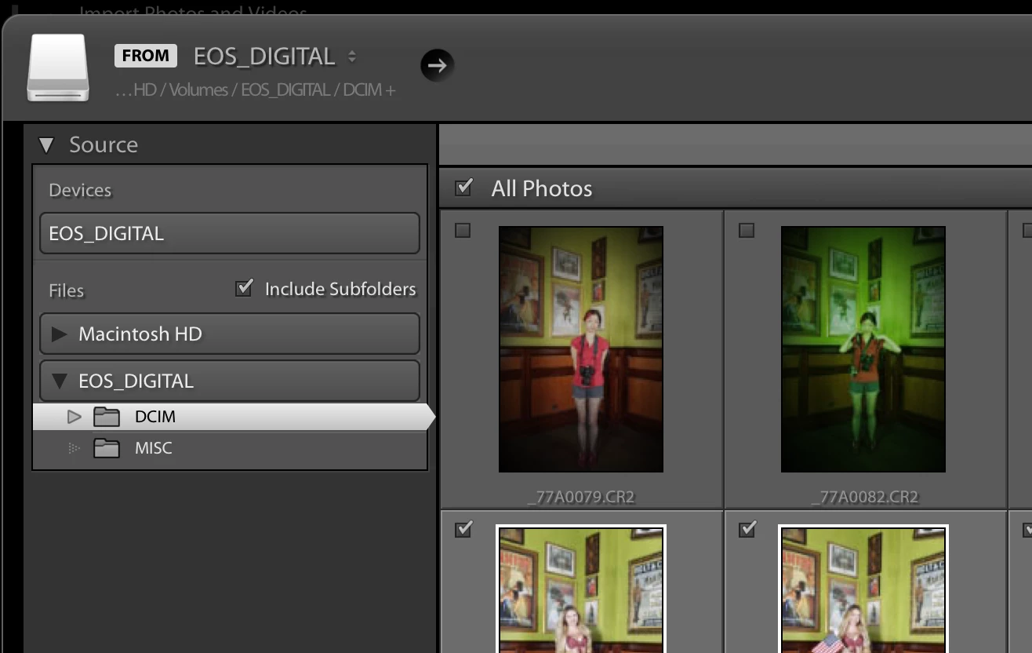Click the Files section label
This screenshot has height=653, width=1032.
click(x=67, y=290)
